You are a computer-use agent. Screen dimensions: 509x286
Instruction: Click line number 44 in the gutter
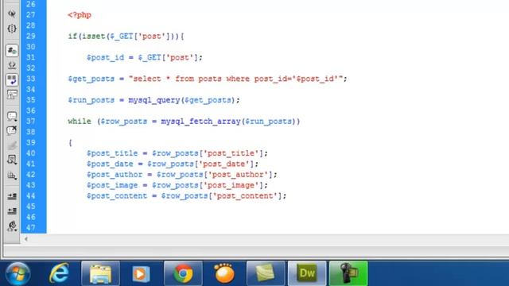(31, 196)
